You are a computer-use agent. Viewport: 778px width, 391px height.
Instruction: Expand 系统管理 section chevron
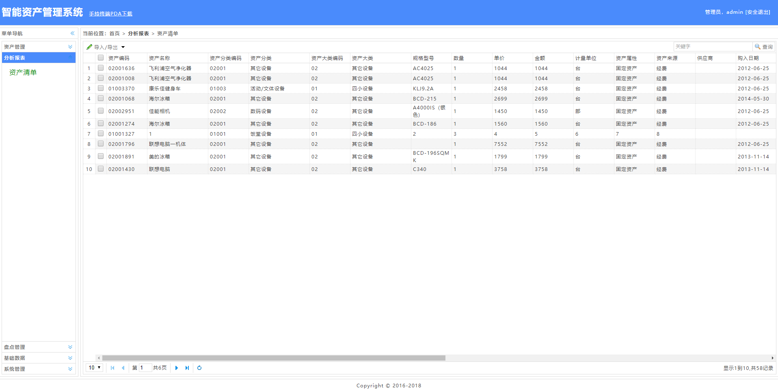(x=70, y=369)
